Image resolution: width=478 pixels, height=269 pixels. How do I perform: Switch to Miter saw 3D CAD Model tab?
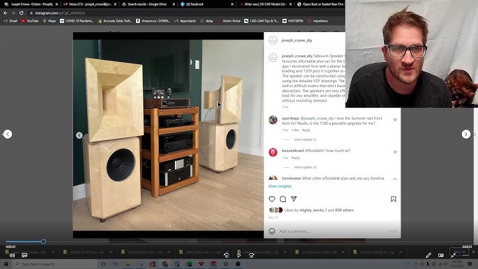coord(265,4)
